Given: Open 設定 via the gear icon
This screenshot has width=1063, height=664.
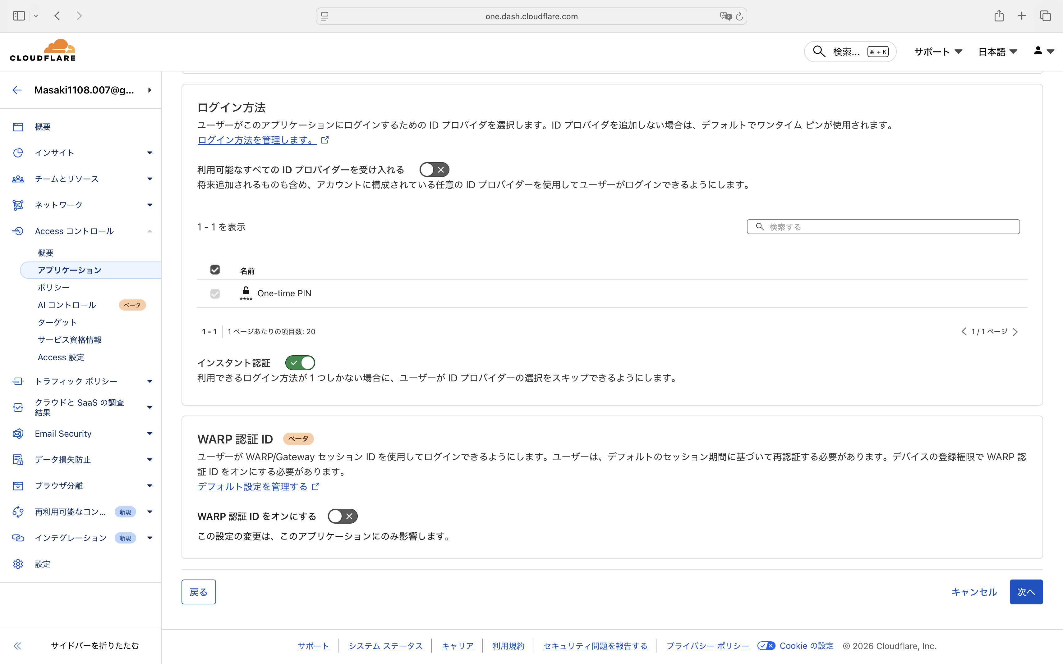Looking at the screenshot, I should pos(18,564).
